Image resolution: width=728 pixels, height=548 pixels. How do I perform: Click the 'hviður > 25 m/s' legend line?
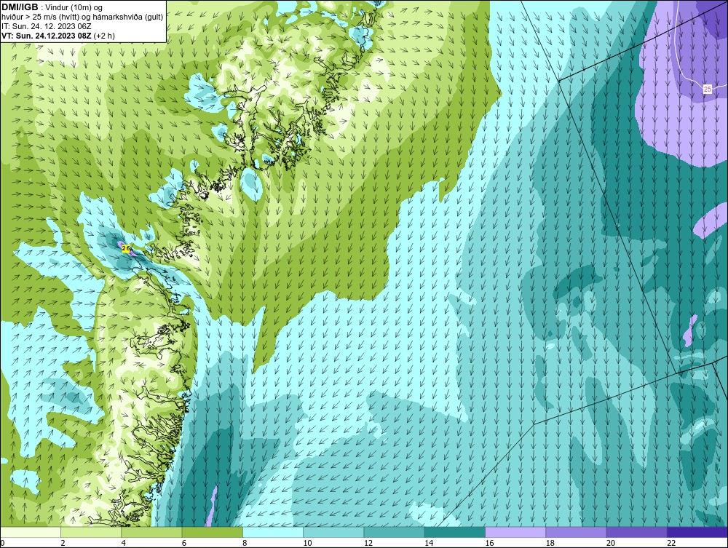click(x=82, y=17)
